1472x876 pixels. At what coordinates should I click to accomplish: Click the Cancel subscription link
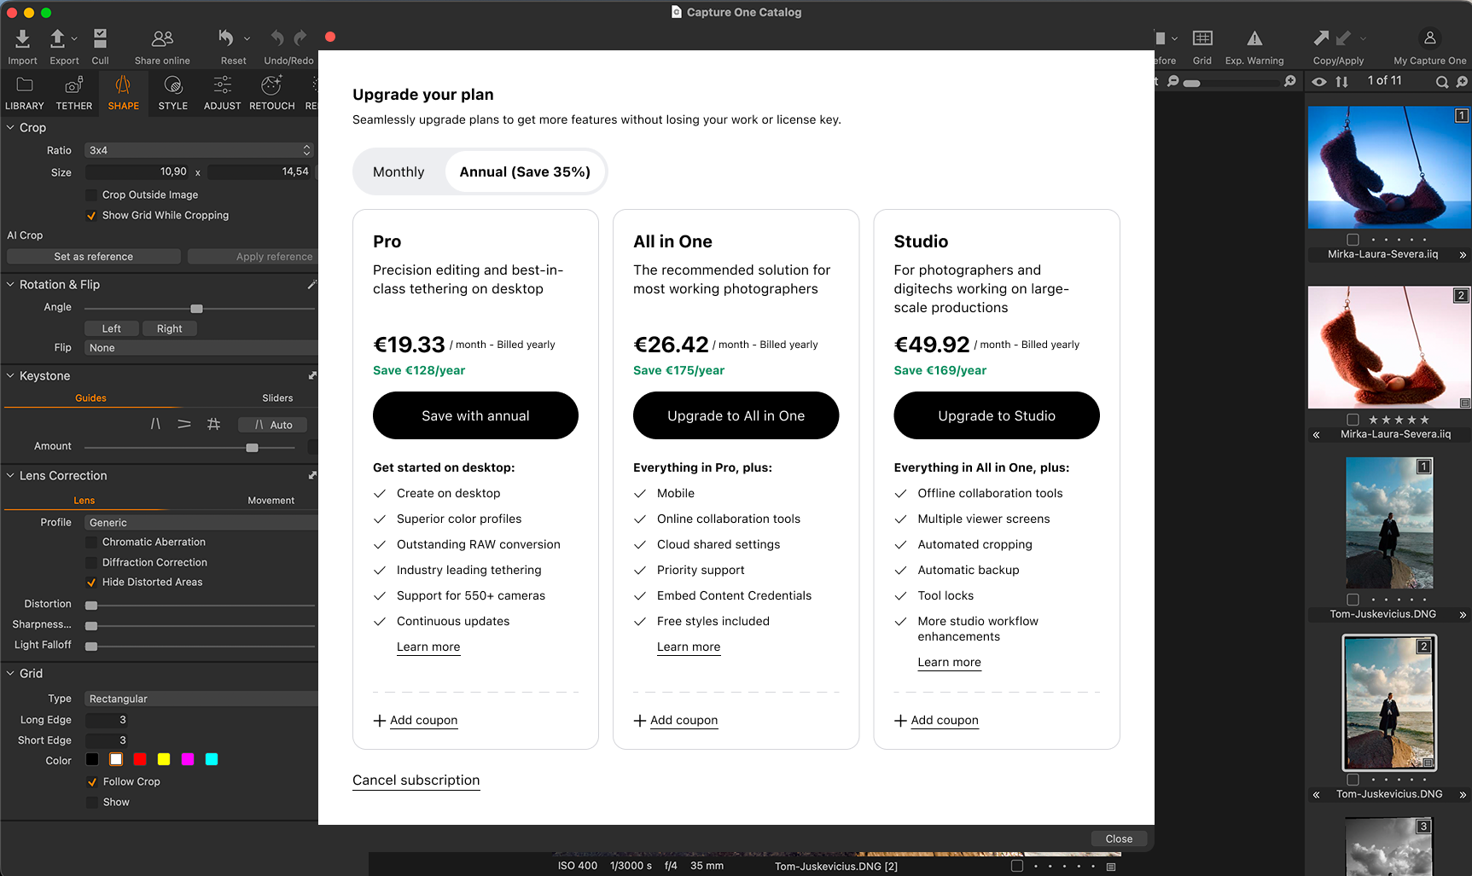[x=416, y=780]
